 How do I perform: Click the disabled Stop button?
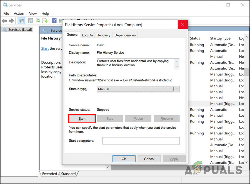coord(110,119)
